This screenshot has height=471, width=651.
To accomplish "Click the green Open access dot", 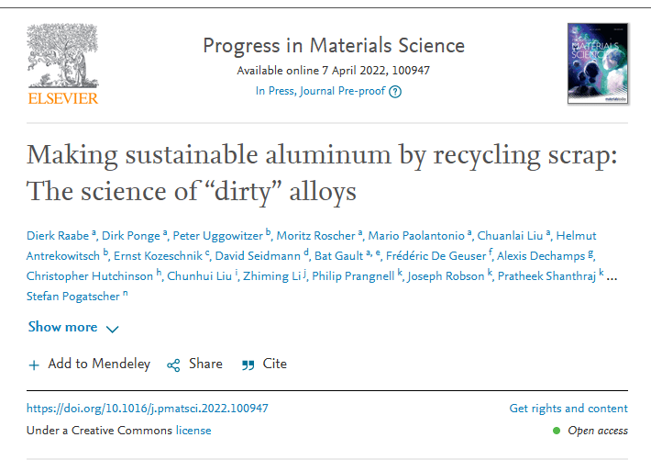I will point(557,431).
